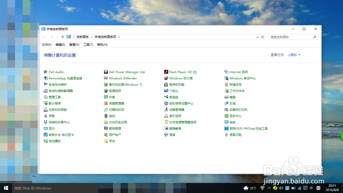Screen dimensions: 343x193
Task: Open the 备份和还原(Windows 7) link
Action: click(126, 84)
